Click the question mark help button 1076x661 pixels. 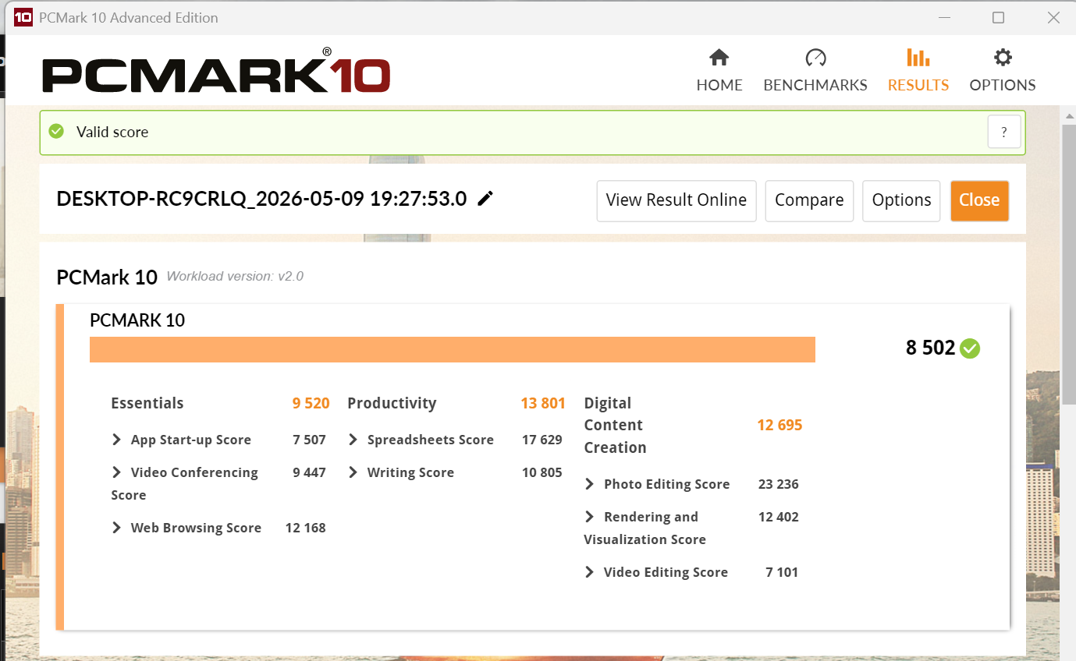(1004, 132)
